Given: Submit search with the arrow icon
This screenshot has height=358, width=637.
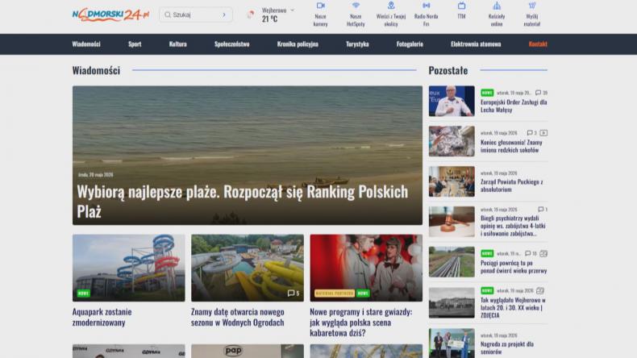Looking at the screenshot, I should pyautogui.click(x=224, y=15).
